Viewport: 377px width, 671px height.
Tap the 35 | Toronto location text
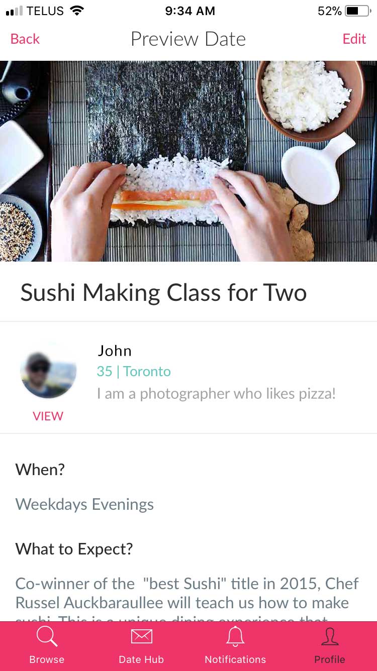(134, 371)
